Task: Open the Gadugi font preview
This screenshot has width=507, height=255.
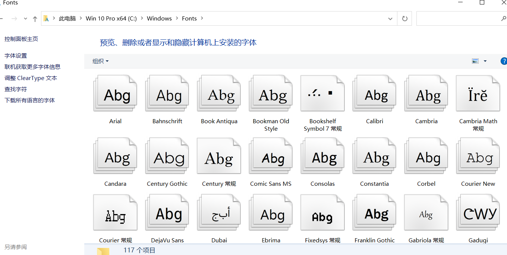Action: click(x=478, y=212)
